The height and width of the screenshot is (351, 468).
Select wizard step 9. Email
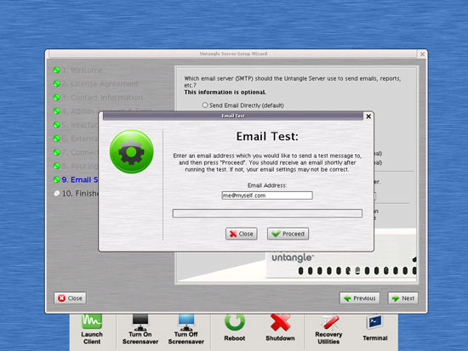[x=80, y=180]
